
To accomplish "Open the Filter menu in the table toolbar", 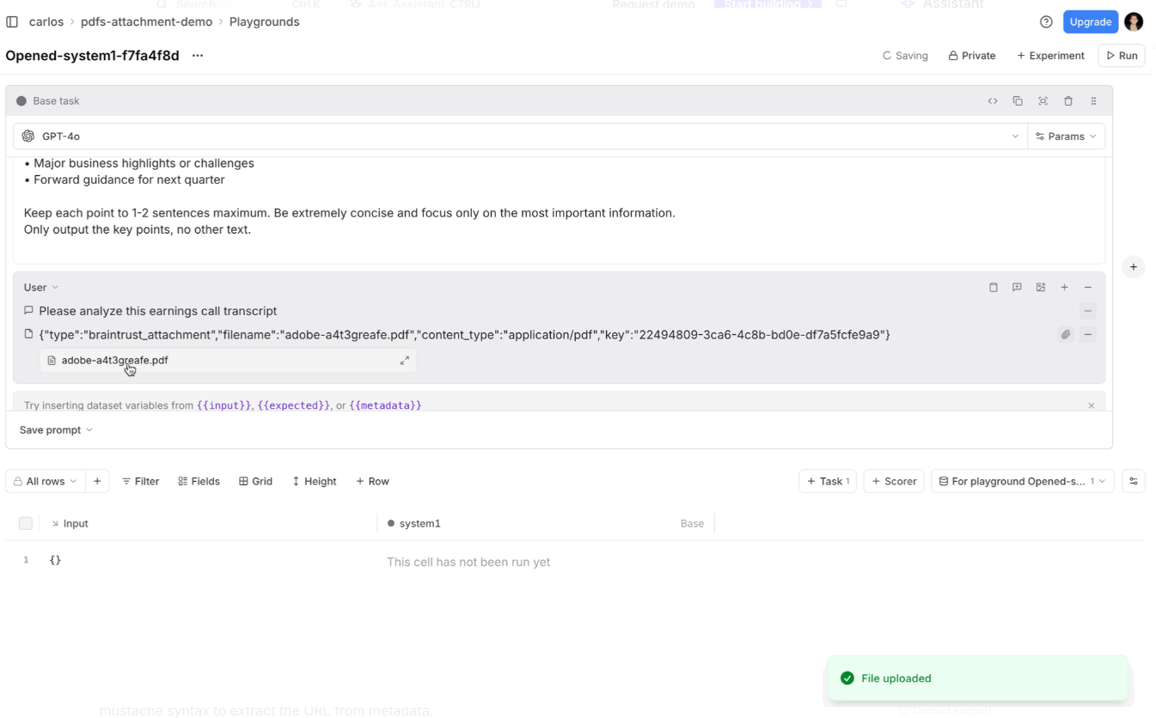I will point(141,482).
